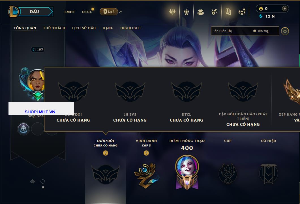Open the Collection backpack icon
The image size is (300, 204).
200,12
